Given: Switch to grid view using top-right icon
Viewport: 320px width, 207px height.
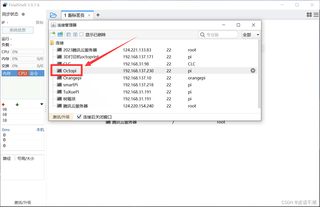Looking at the screenshot, I should [x=309, y=15].
